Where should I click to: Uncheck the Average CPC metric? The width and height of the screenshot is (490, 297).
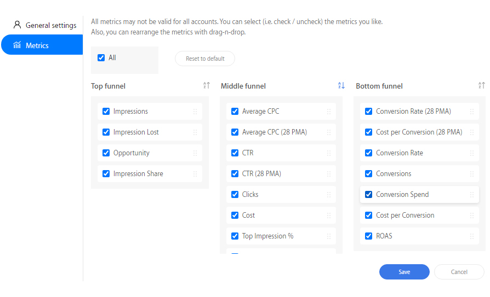235,112
